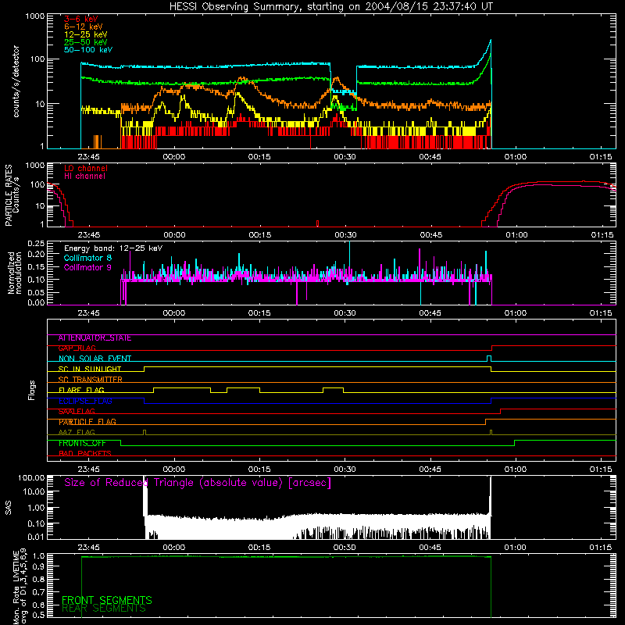Select the '6-12 keV' orange legend label
Screen dimensions: 625x625
click(x=83, y=27)
